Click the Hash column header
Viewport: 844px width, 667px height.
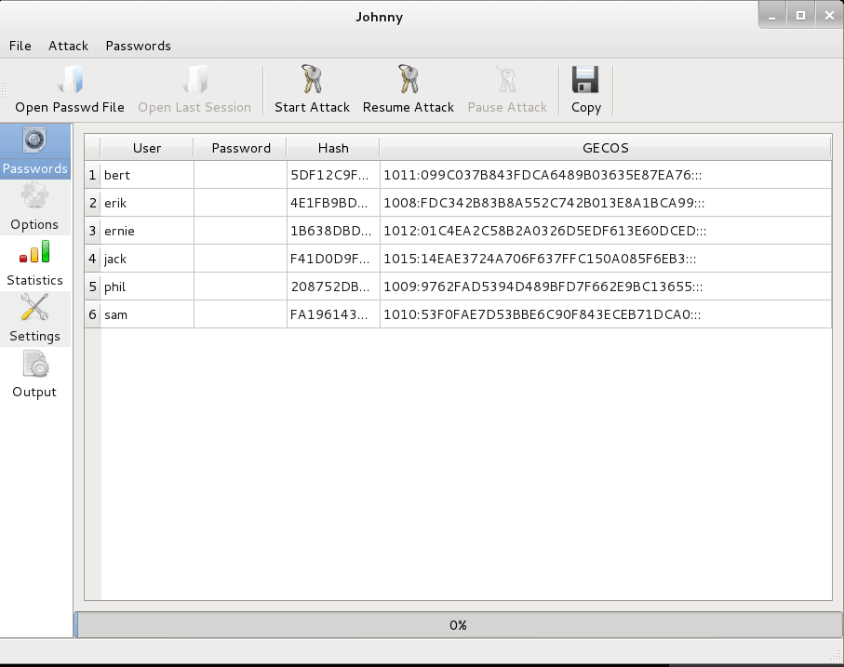coord(333,148)
